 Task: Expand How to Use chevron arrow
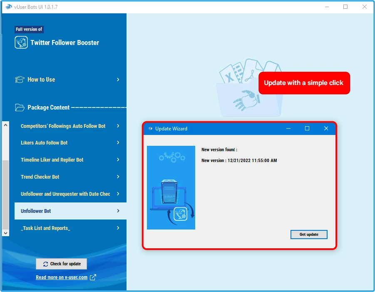[118, 80]
